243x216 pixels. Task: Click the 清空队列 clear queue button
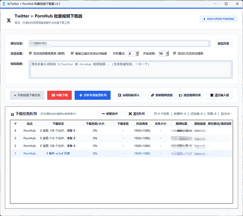click(136, 114)
